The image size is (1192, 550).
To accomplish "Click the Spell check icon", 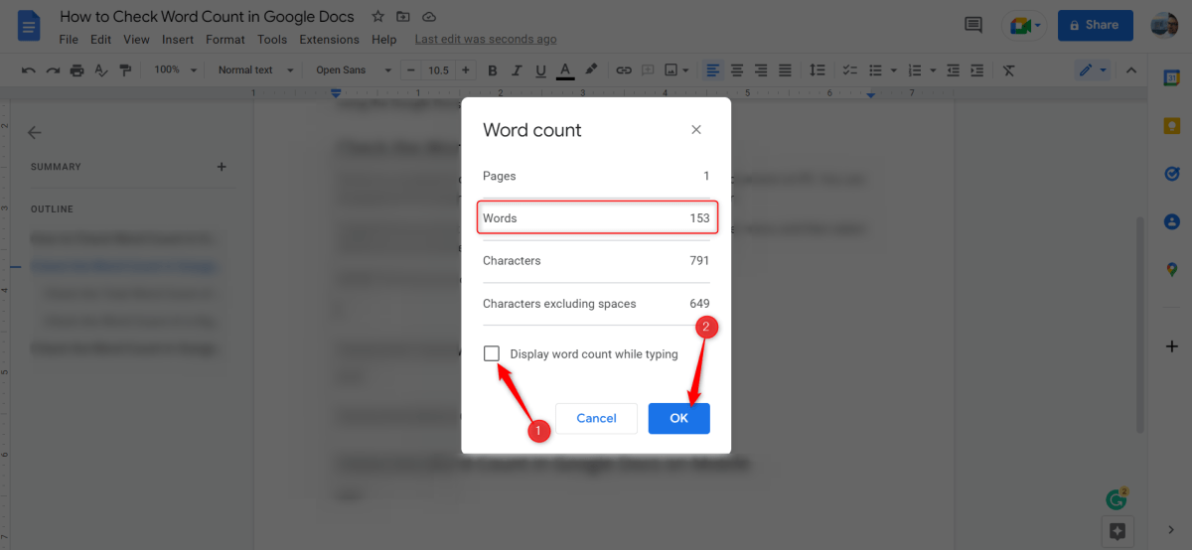I will (100, 70).
